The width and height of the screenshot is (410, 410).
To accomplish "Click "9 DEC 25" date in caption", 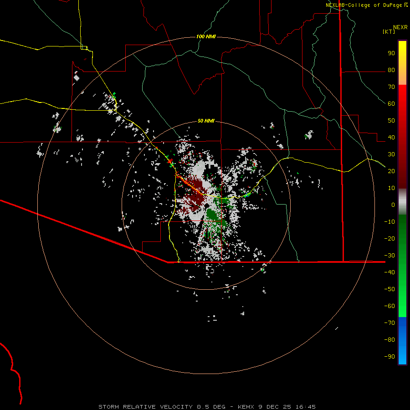I will (275, 407).
